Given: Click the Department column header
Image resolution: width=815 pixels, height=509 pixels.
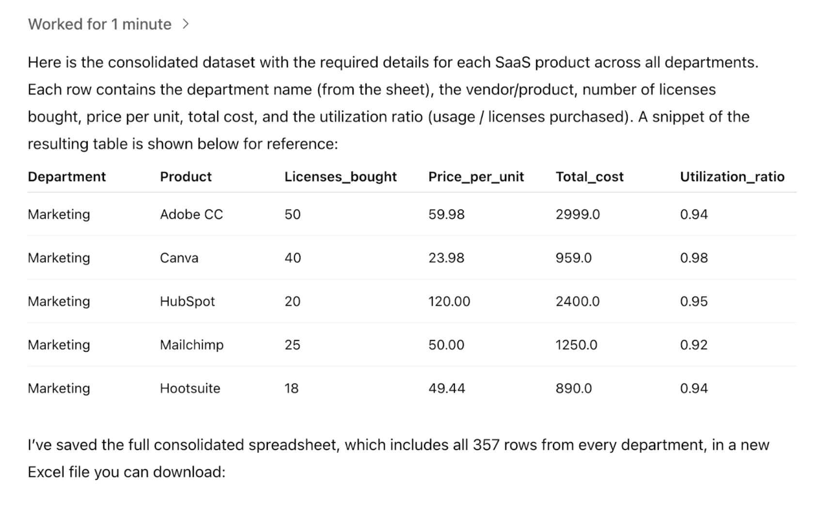Looking at the screenshot, I should click(67, 177).
